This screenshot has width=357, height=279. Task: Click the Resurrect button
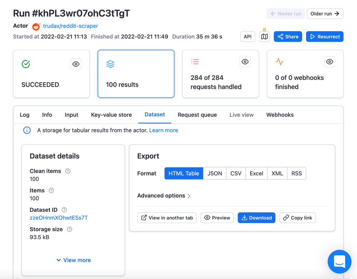point(325,36)
